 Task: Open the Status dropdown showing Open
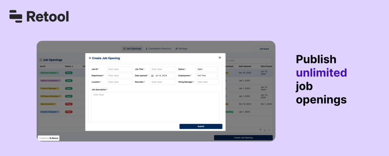207,69
